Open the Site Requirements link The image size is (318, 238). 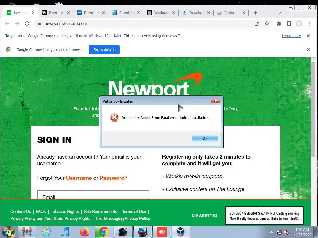100,211
